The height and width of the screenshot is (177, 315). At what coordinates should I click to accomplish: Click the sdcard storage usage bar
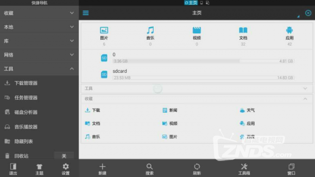click(x=204, y=78)
